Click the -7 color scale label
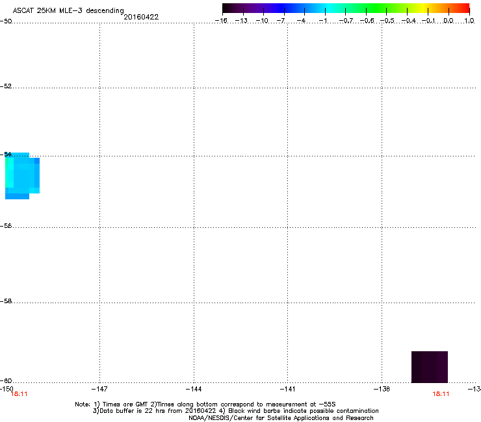481x422 pixels. tap(281, 21)
